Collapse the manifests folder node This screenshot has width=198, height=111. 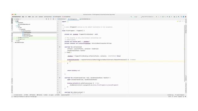(15, 23)
